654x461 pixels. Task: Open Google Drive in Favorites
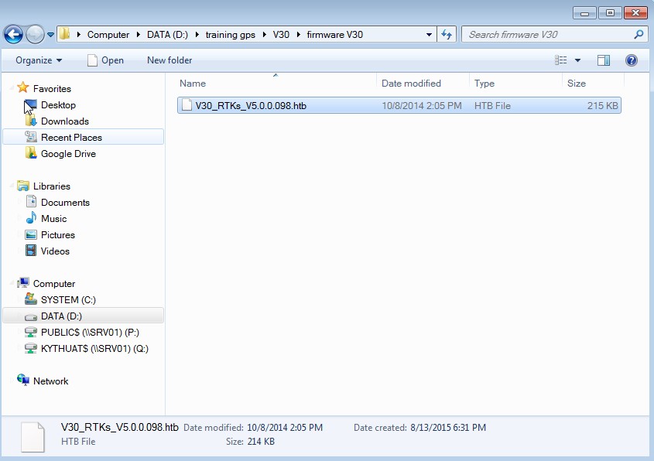click(x=68, y=154)
